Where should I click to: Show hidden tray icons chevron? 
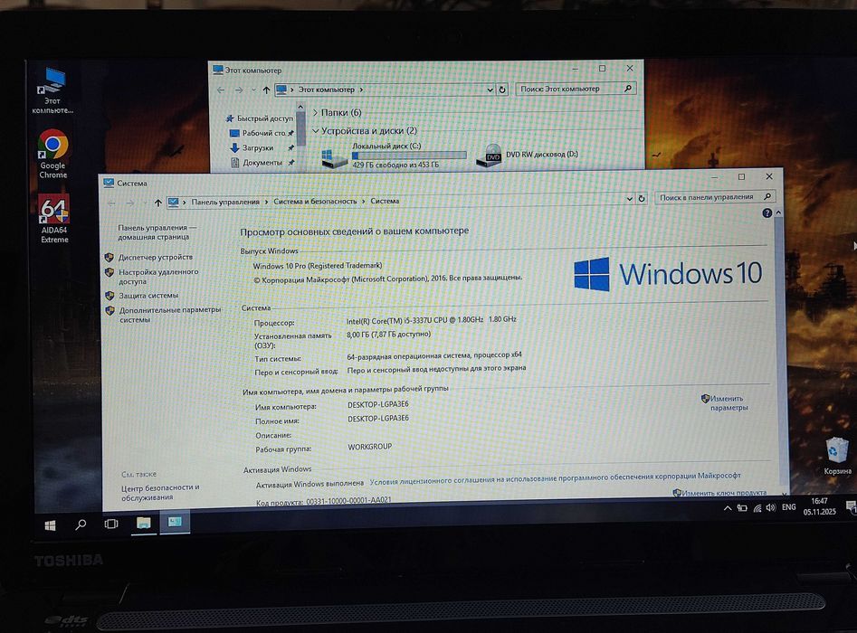(x=728, y=508)
